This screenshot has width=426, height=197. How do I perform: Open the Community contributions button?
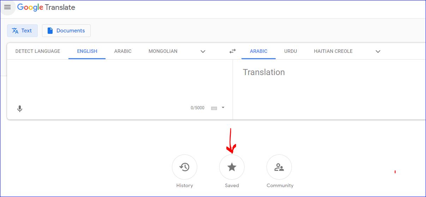pyautogui.click(x=279, y=167)
